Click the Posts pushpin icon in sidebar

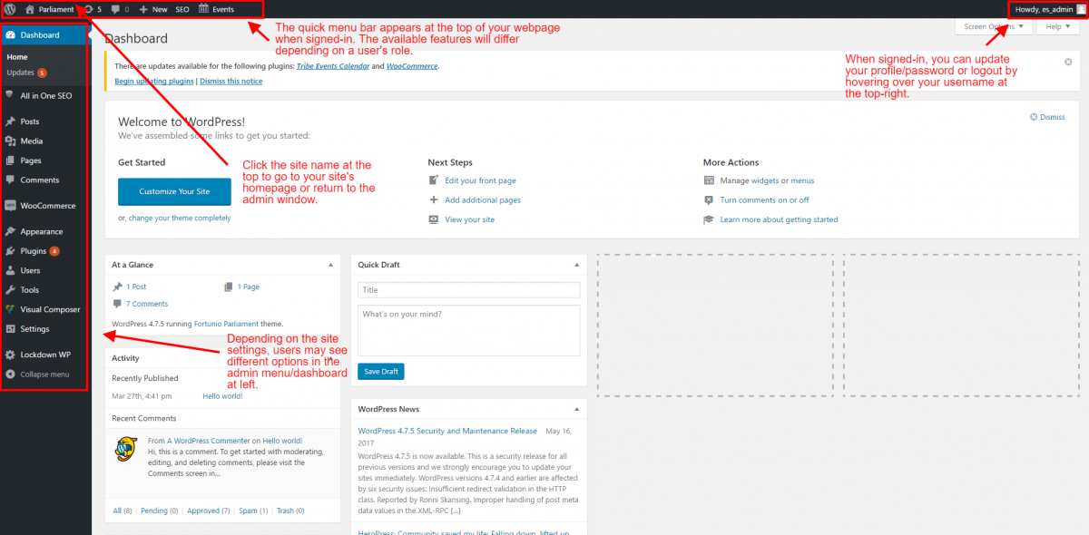click(x=10, y=122)
